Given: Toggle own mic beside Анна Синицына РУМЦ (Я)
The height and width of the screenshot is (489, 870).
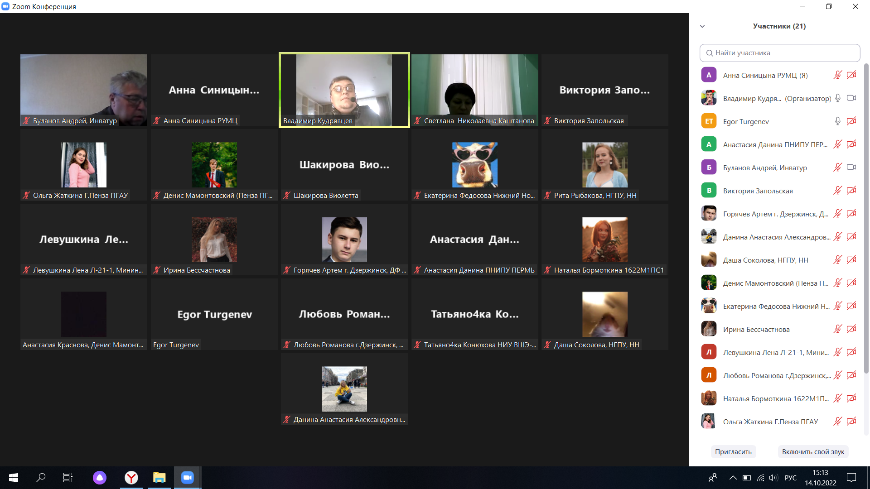Looking at the screenshot, I should [838, 75].
